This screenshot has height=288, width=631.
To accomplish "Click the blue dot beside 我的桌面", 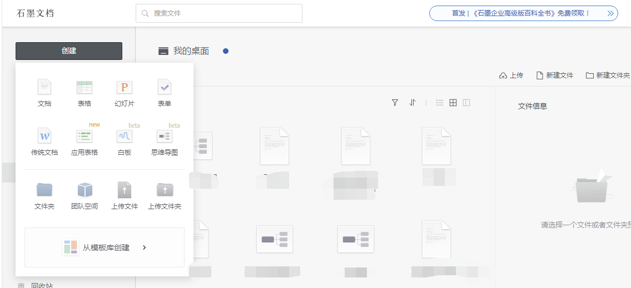I will pos(226,51).
